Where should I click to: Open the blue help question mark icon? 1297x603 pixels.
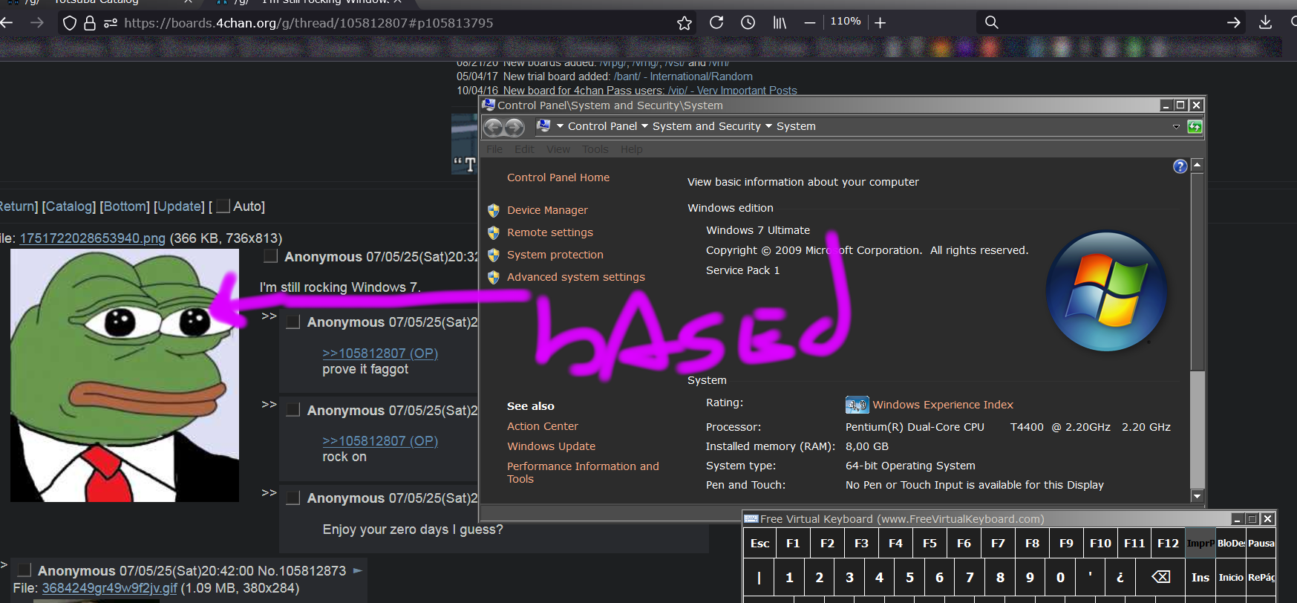point(1180,166)
